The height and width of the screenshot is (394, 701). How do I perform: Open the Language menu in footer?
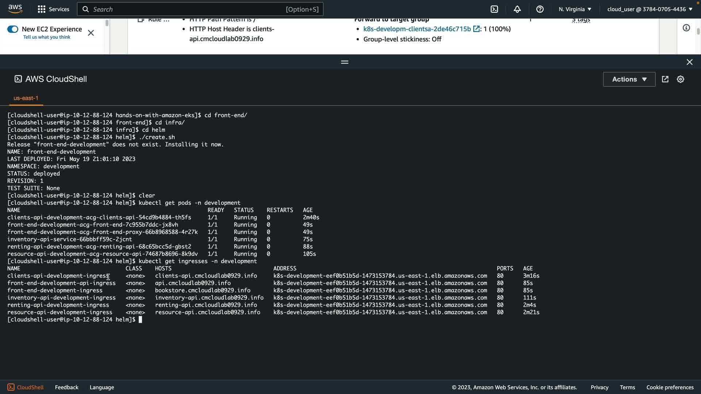(101, 387)
